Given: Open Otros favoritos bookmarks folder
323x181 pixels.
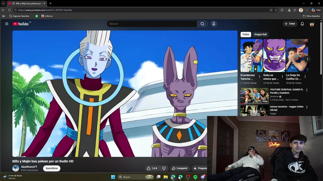Looking at the screenshot, I should 311,16.
